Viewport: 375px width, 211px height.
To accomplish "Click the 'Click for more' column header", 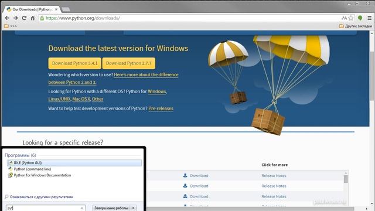I will [275, 165].
